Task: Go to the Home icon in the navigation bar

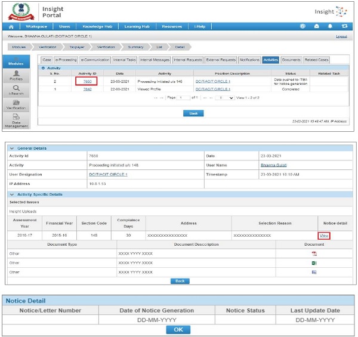Action: coord(11,27)
